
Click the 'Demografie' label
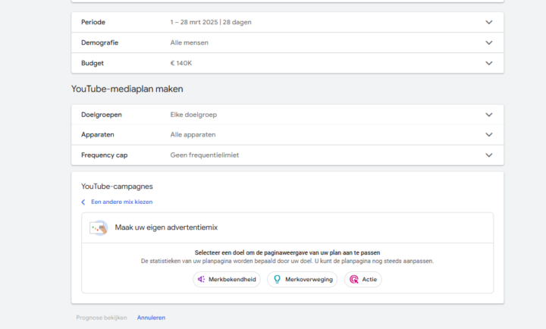point(99,42)
